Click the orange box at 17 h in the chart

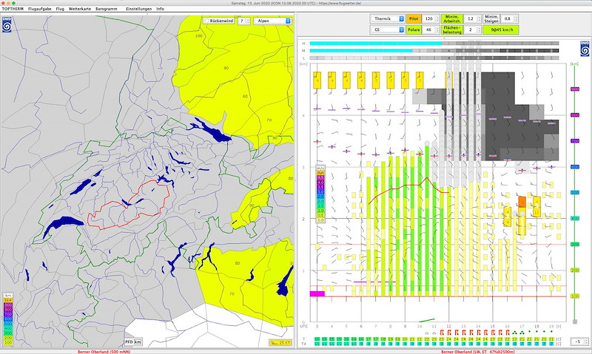[x=522, y=201]
